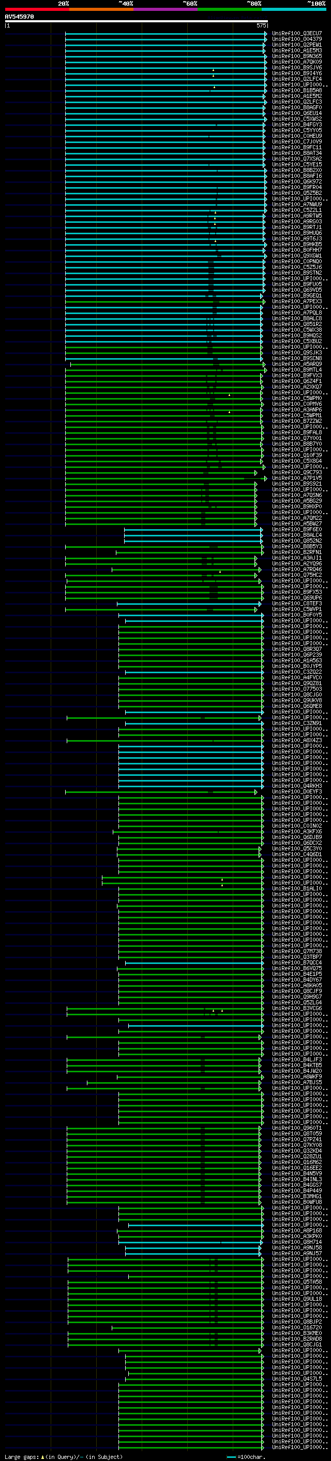Click the white query sequence bar
Screen dimensions: 331x1461
click(136, 21)
